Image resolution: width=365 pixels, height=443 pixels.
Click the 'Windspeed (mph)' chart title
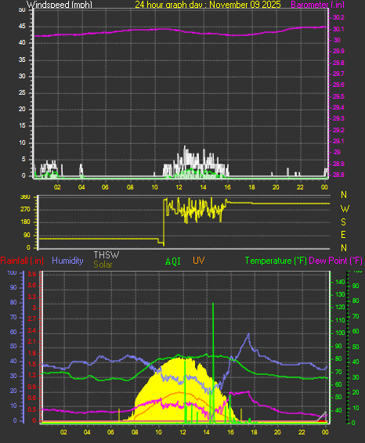click(60, 5)
